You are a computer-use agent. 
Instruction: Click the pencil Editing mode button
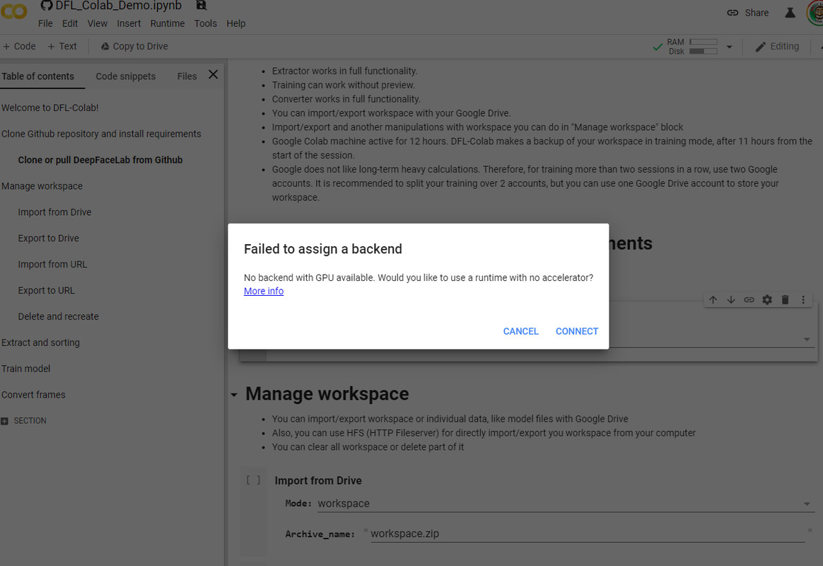tap(777, 46)
